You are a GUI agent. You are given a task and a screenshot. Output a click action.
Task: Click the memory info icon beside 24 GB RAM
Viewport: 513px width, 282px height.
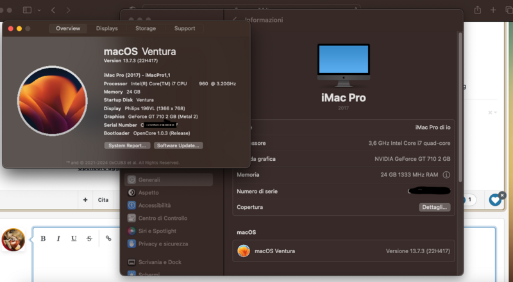(x=446, y=174)
